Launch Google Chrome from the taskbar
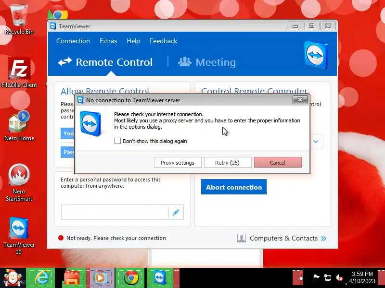The height and width of the screenshot is (288, 385). click(x=131, y=278)
